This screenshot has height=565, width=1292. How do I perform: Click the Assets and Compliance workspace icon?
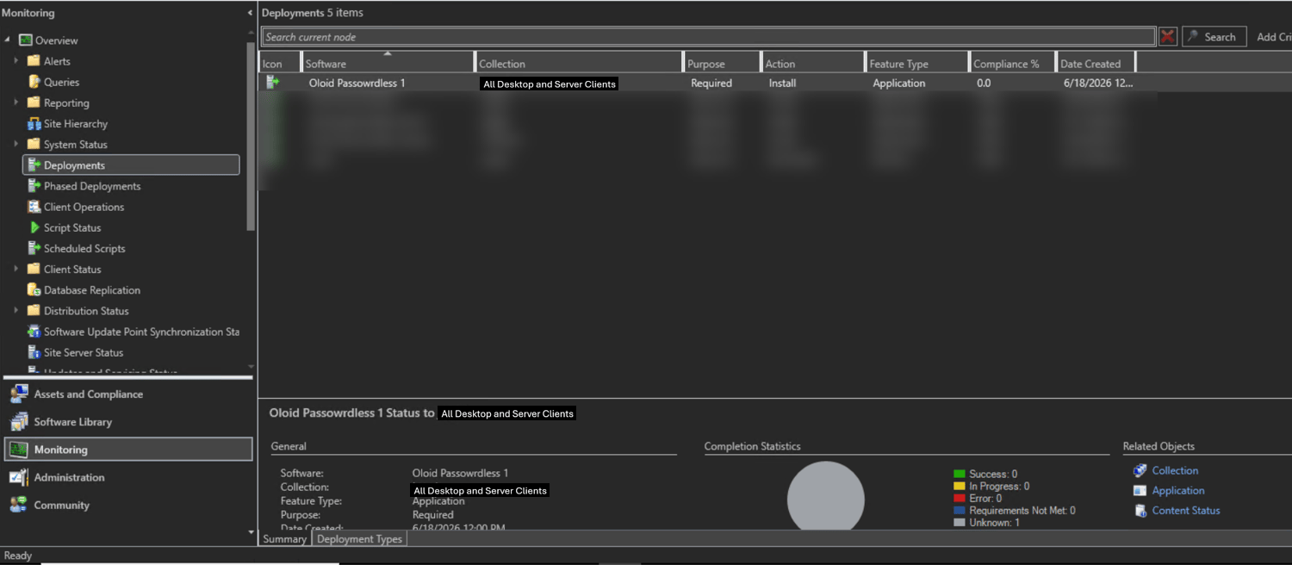pos(18,394)
